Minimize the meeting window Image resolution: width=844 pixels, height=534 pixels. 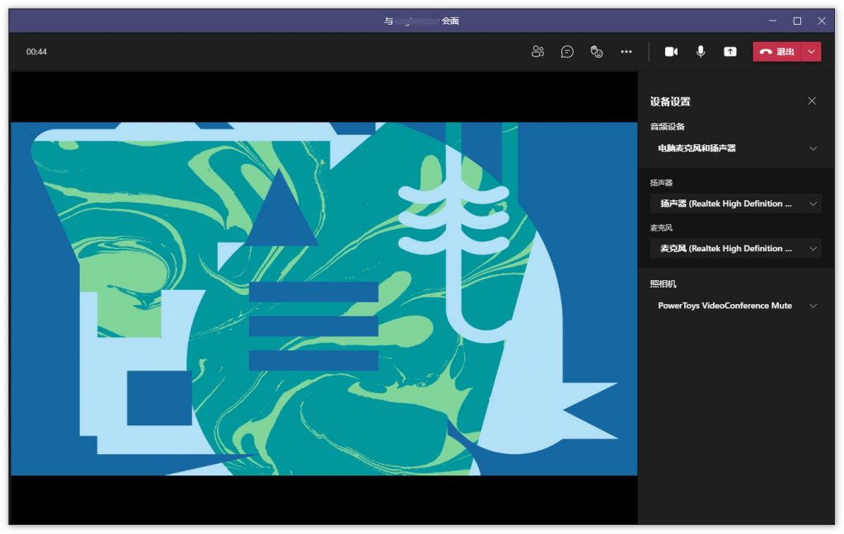pos(772,21)
